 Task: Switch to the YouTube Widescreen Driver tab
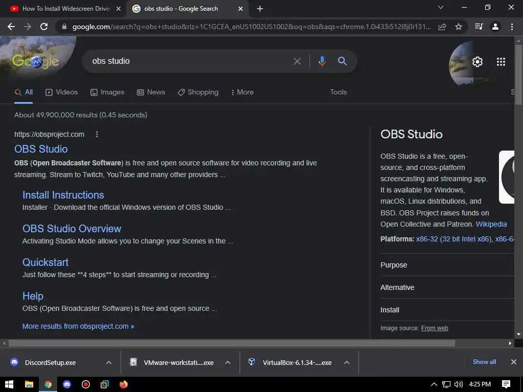click(x=63, y=9)
